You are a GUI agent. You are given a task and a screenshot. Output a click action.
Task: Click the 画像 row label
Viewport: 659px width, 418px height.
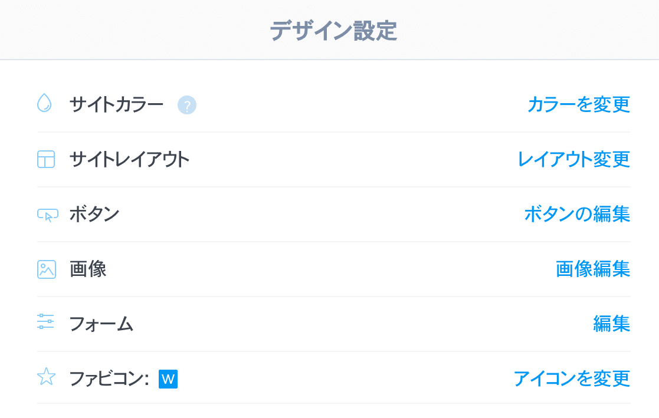88,269
